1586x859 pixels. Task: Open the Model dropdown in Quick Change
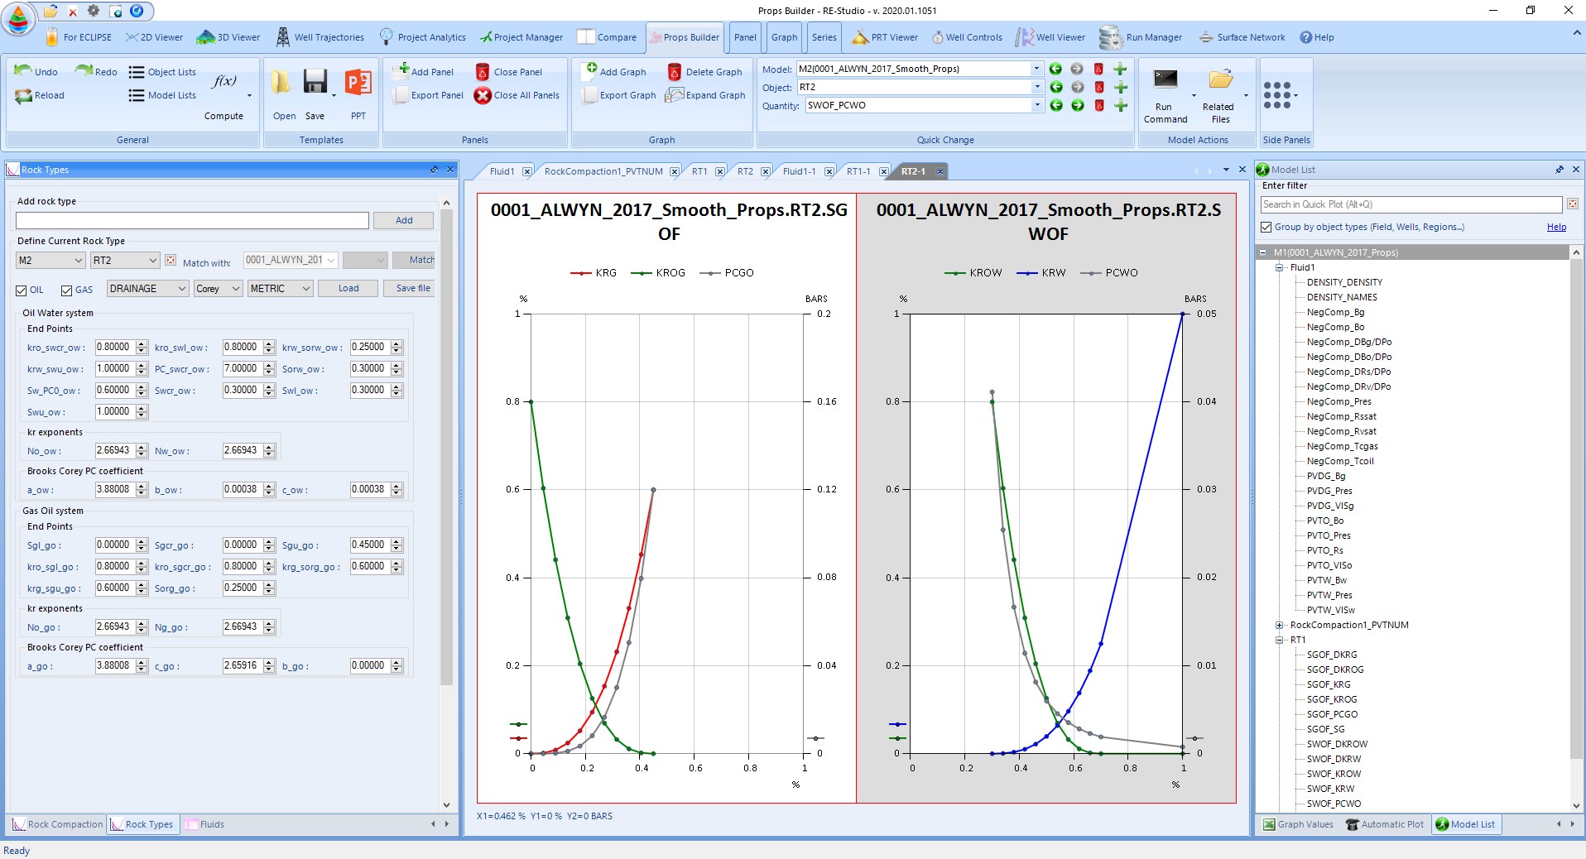1036,69
